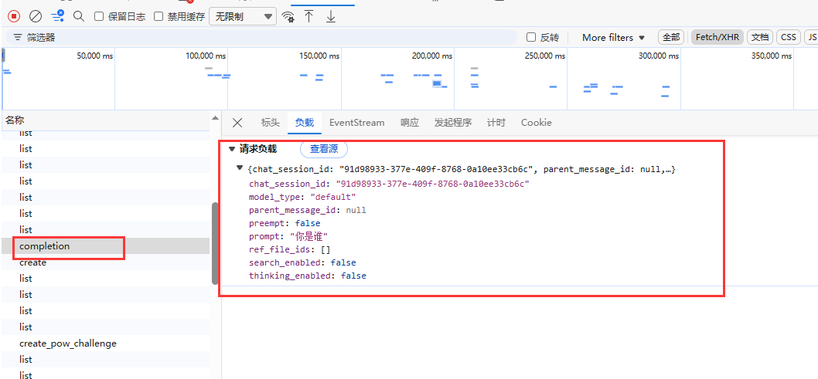This screenshot has height=379, width=818.
Task: Close the request details panel
Action: [237, 123]
